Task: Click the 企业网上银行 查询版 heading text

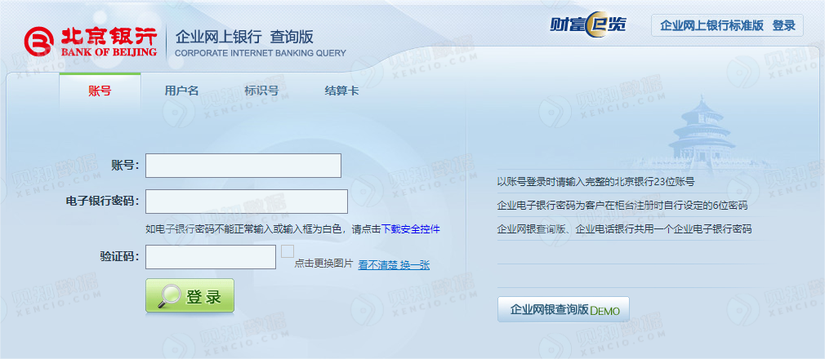Action: coord(245,36)
